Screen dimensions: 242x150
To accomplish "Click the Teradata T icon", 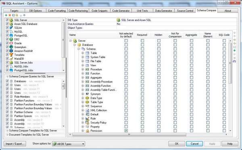I will click(x=11, y=54).
